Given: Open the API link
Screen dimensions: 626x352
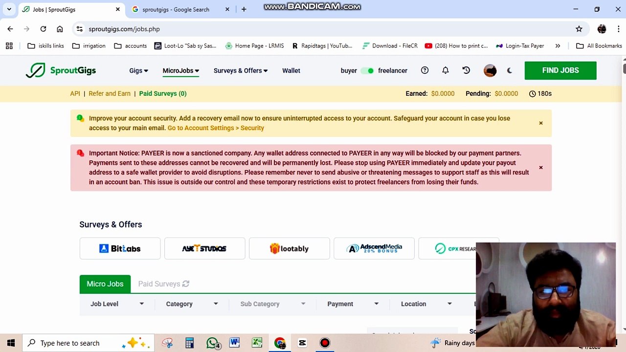Looking at the screenshot, I should 75,93.
